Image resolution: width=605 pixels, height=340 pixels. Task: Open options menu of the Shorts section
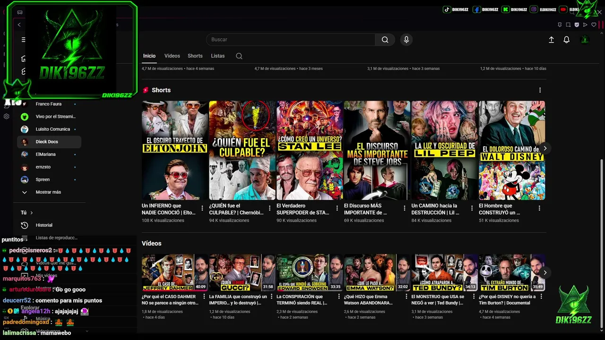tap(540, 90)
